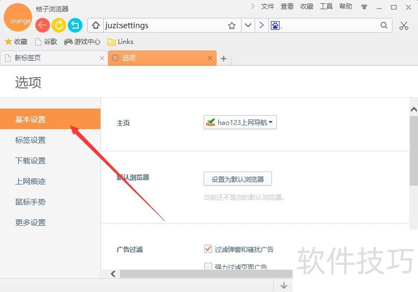
Task: Click horizontal scrollbar left arrow
Action: (x=113, y=274)
